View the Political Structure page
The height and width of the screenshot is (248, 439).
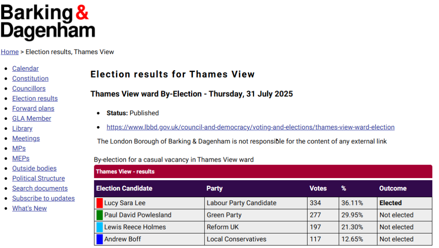pos(38,178)
